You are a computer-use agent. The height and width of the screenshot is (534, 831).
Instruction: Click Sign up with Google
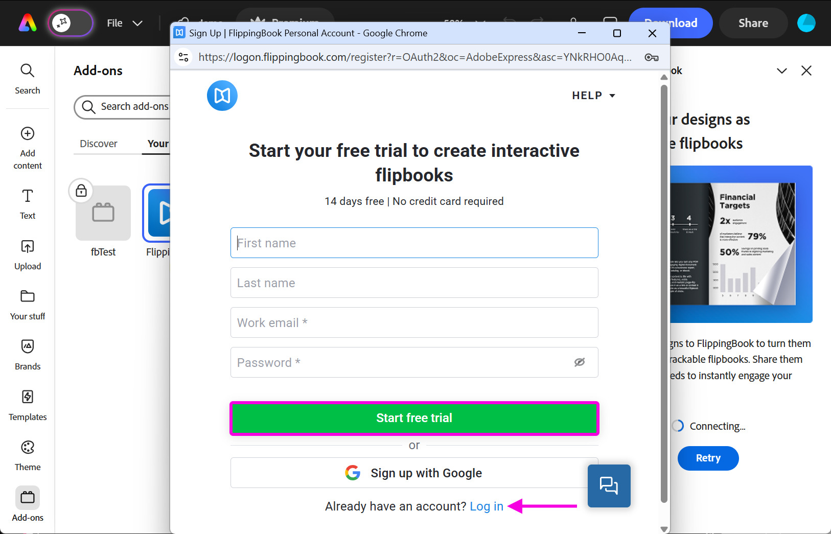(414, 473)
